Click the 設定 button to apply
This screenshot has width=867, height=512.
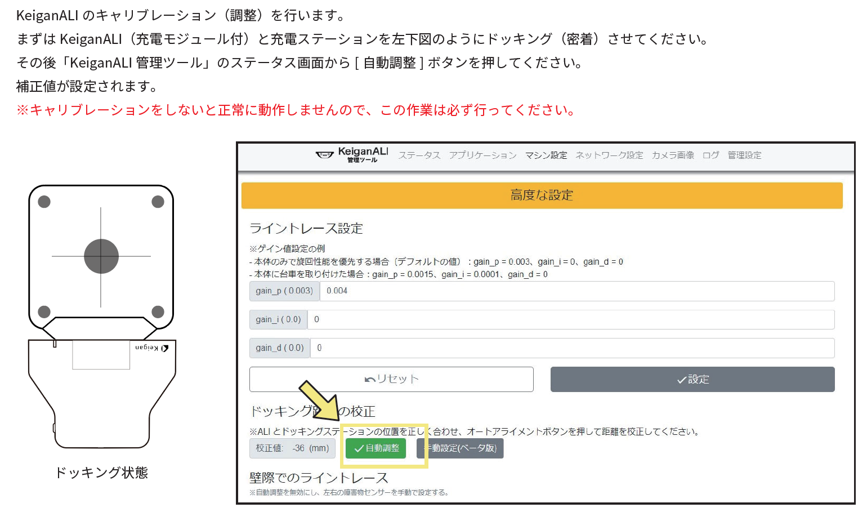(x=692, y=379)
